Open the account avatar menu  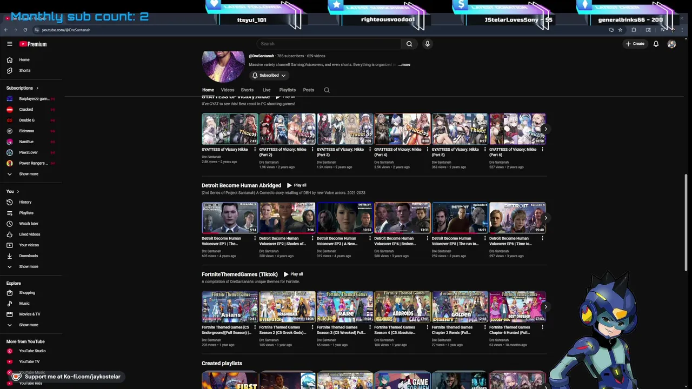(x=671, y=44)
